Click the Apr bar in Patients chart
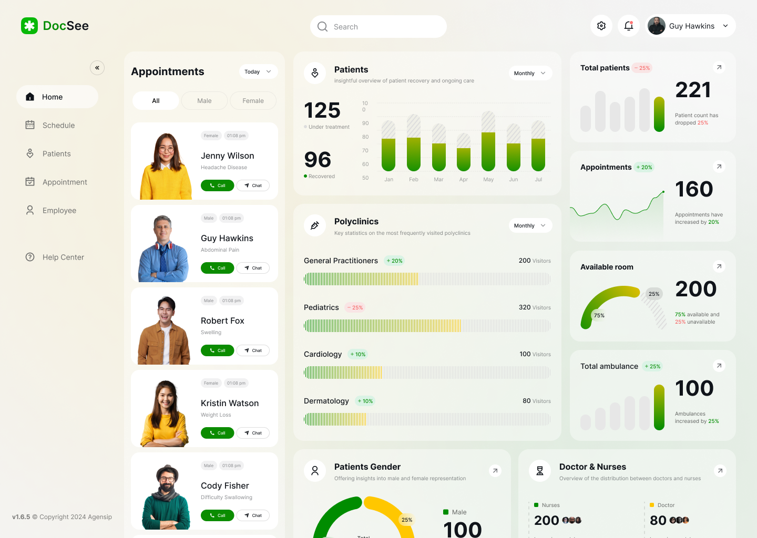757x538 pixels. click(464, 152)
